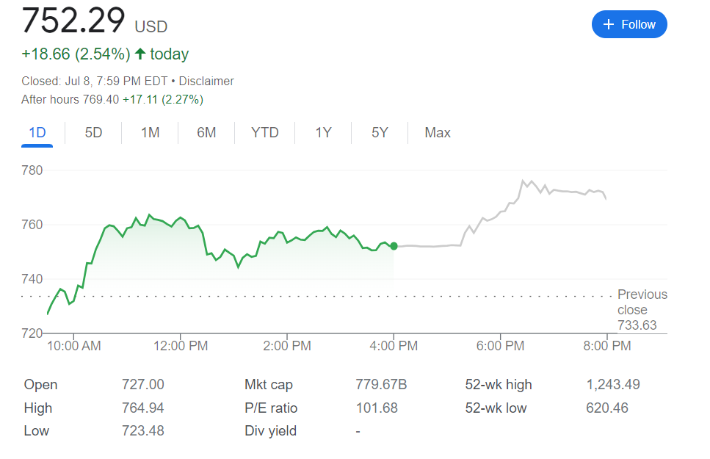Click the Mkt cap value 779.67B

tap(381, 385)
